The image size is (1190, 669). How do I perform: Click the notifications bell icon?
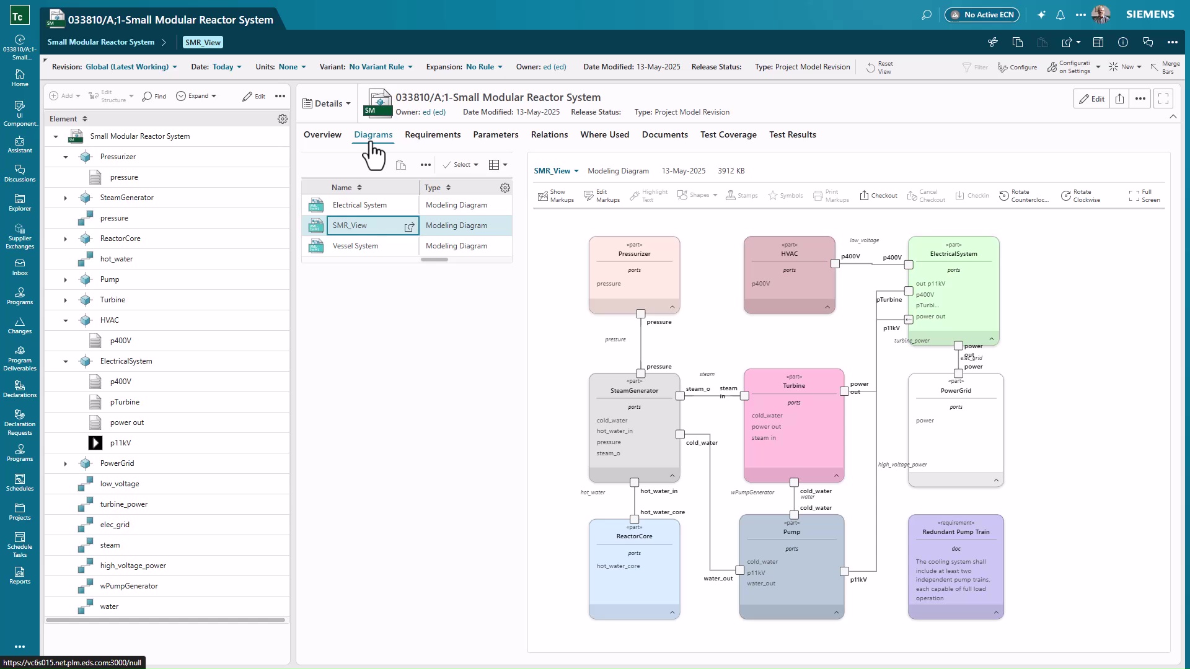pyautogui.click(x=1060, y=14)
